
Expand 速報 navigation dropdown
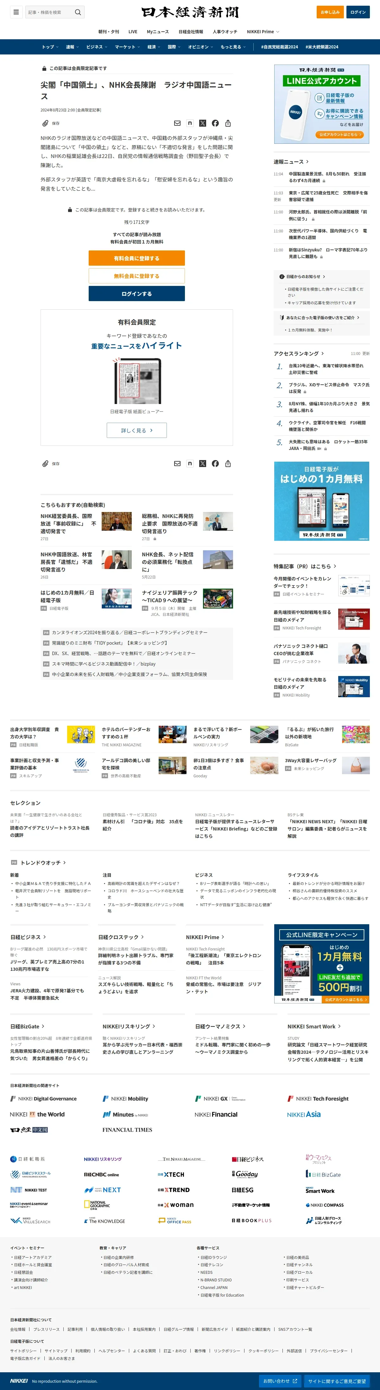pos(72,47)
